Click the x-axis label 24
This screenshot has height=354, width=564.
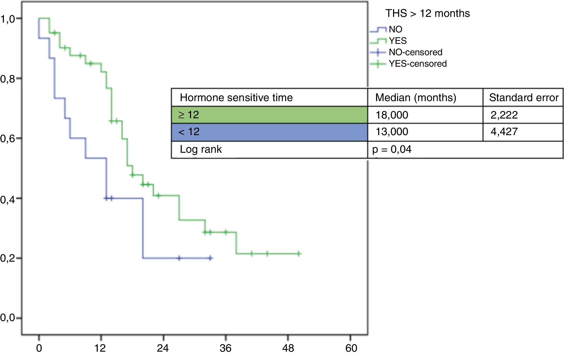point(163,348)
